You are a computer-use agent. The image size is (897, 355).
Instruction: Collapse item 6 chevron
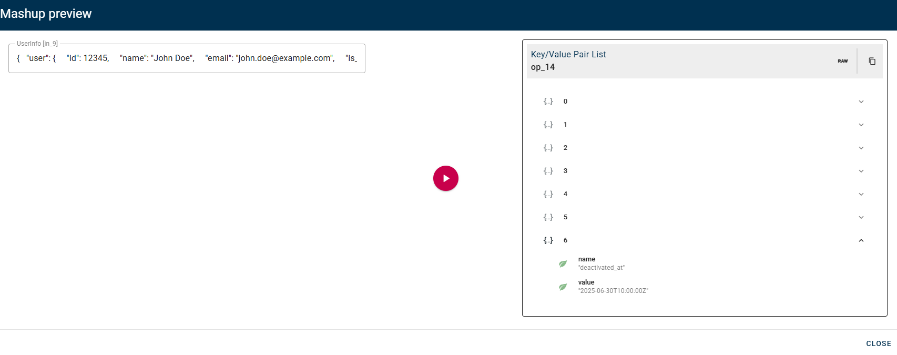(861, 240)
